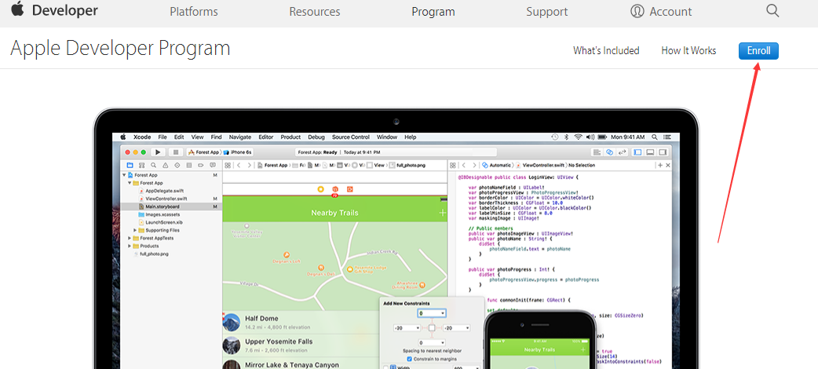Open the top constraint value dropdown

[442, 313]
